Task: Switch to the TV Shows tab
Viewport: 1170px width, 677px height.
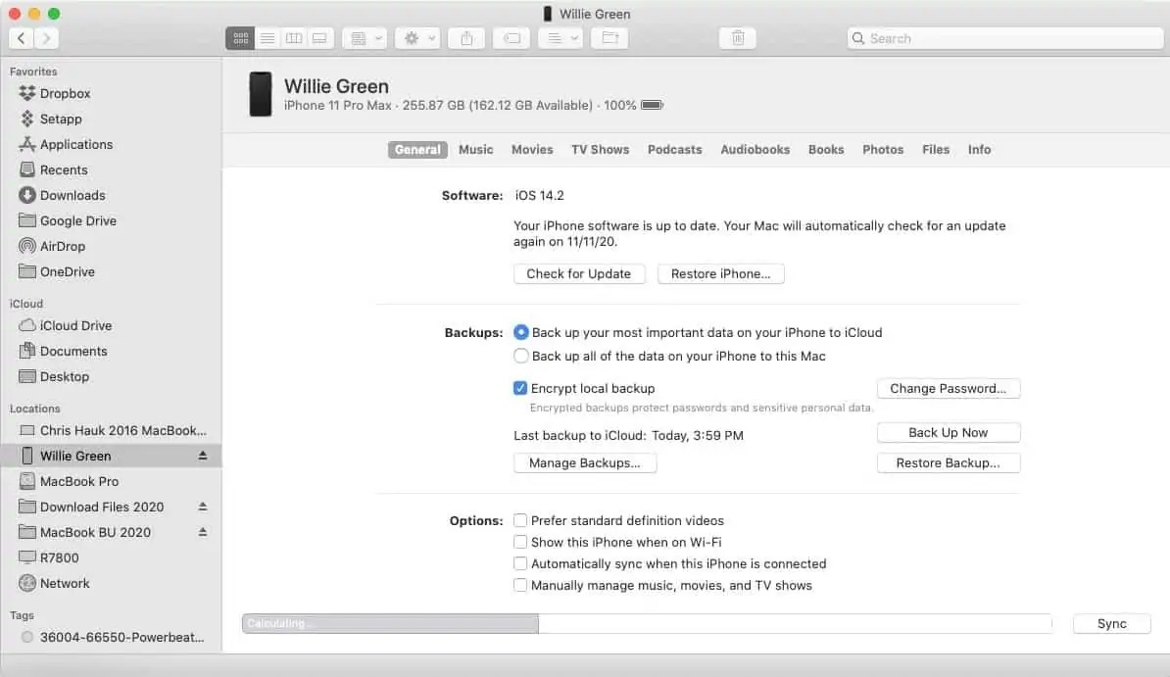Action: click(600, 149)
